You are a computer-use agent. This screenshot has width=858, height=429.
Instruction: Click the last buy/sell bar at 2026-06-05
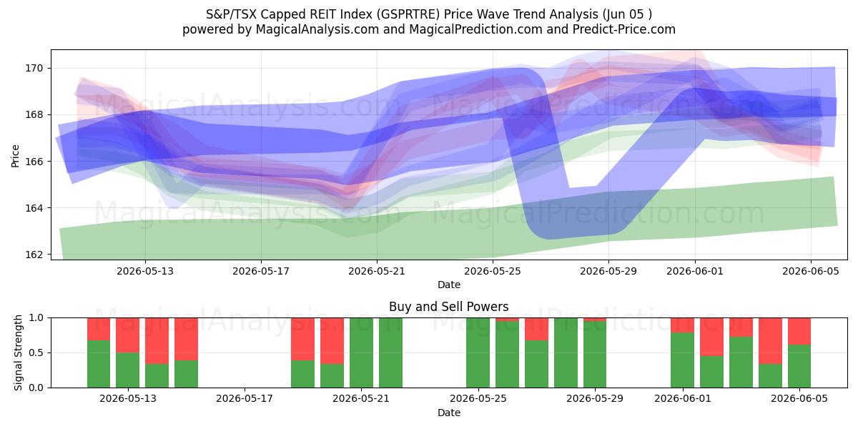coord(799,352)
